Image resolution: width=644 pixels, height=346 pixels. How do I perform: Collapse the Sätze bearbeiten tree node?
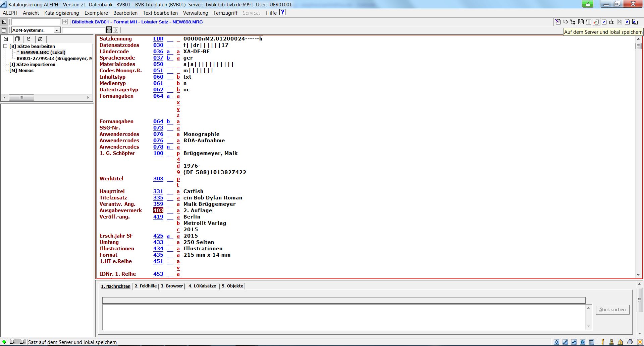point(5,46)
